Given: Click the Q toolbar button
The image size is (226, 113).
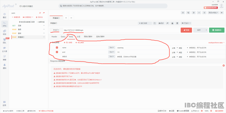Looking at the screenshot, I should pyautogui.click(x=188, y=13).
